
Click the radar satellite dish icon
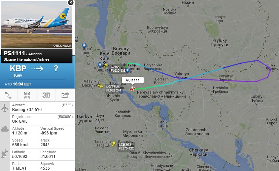[x=5, y=154]
